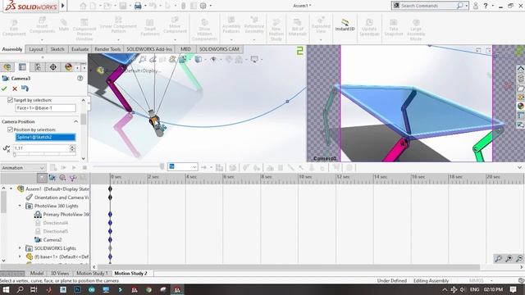Increase the distance along spline value stepper
The image size is (525, 295).
coord(72,147)
